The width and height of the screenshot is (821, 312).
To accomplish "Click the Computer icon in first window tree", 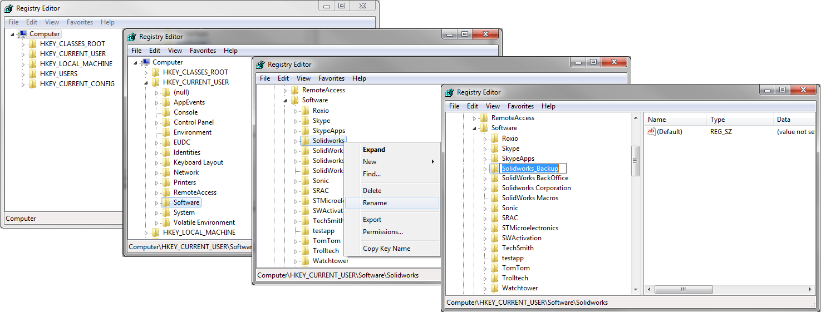I will click(22, 34).
